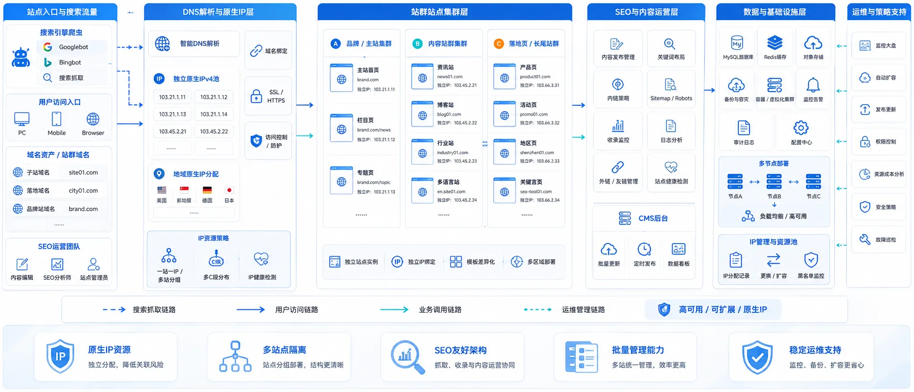This screenshot has height=392, width=914.
Task: Open the 智能DNS解析 box
Action: point(194,44)
